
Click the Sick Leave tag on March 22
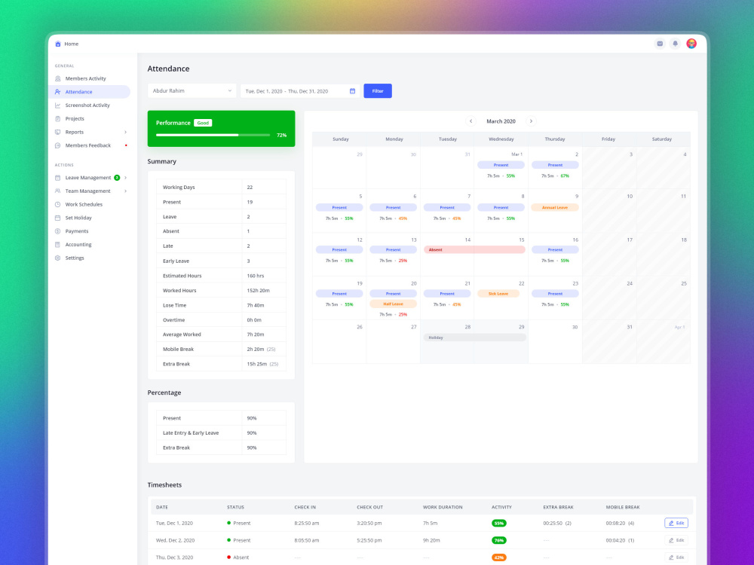498,294
